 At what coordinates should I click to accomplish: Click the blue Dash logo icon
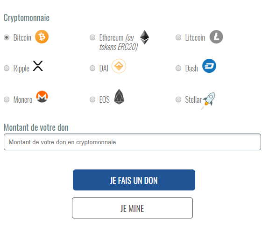click(x=209, y=66)
